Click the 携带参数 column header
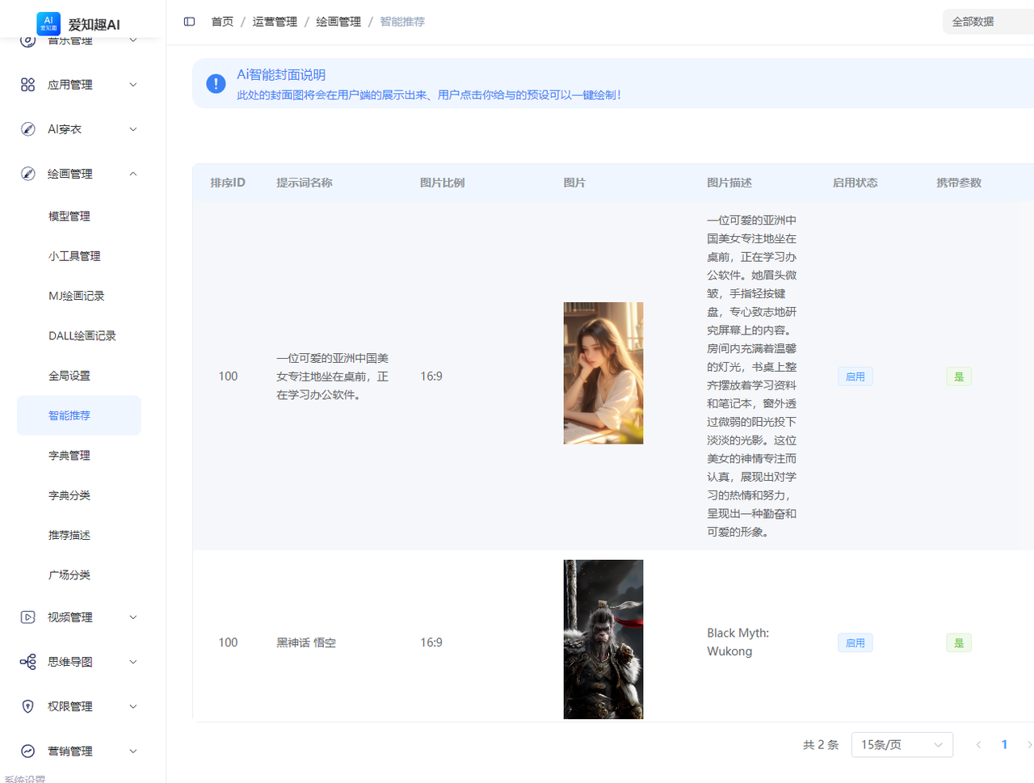Screen dimensions: 1034x783 [x=959, y=183]
